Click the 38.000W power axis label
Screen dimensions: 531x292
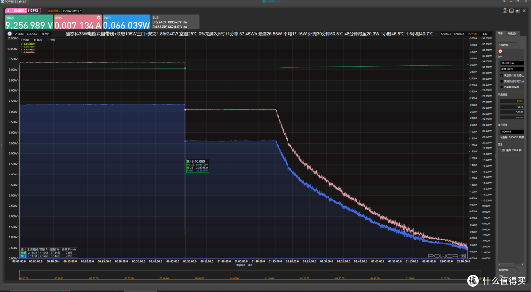pos(487,38)
